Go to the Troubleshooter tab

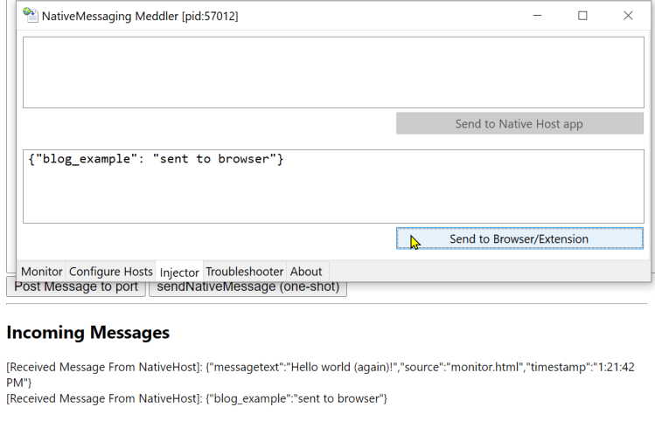tap(245, 272)
